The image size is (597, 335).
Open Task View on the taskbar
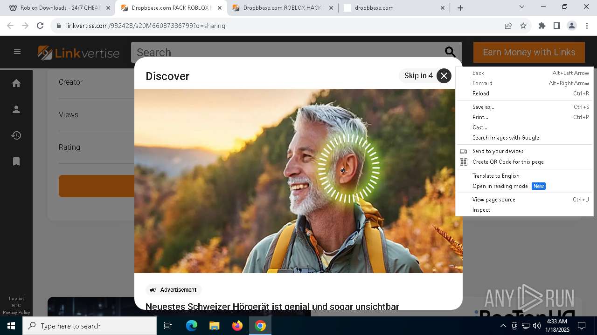[x=168, y=326]
